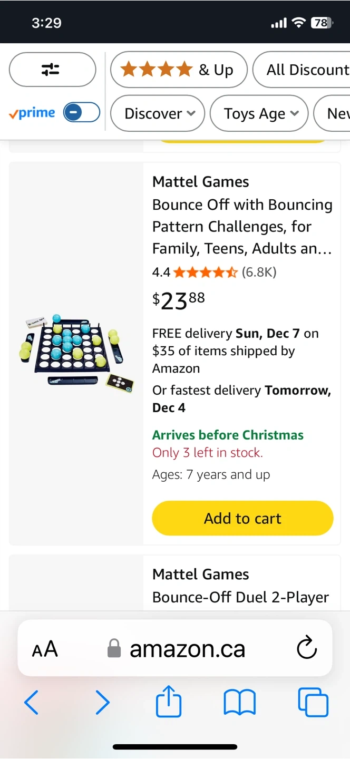This screenshot has width=350, height=759.
Task: Tap the amazon.ca address field
Action: pyautogui.click(x=187, y=649)
